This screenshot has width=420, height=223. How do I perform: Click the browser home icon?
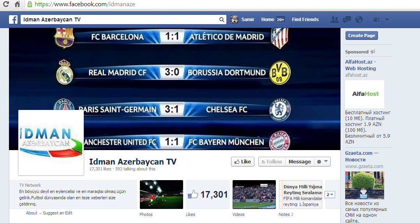[x=18, y=4]
